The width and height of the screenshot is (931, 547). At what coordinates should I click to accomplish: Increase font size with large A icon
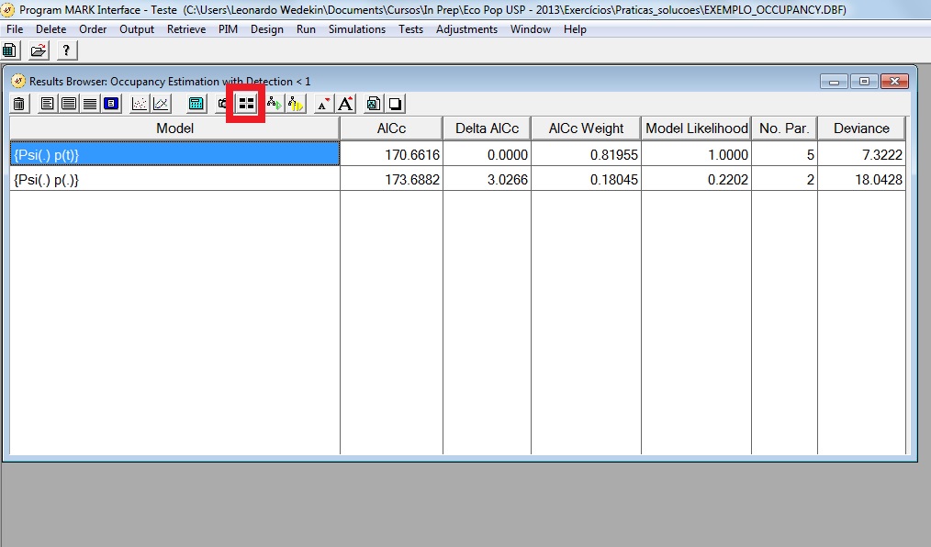[x=345, y=104]
